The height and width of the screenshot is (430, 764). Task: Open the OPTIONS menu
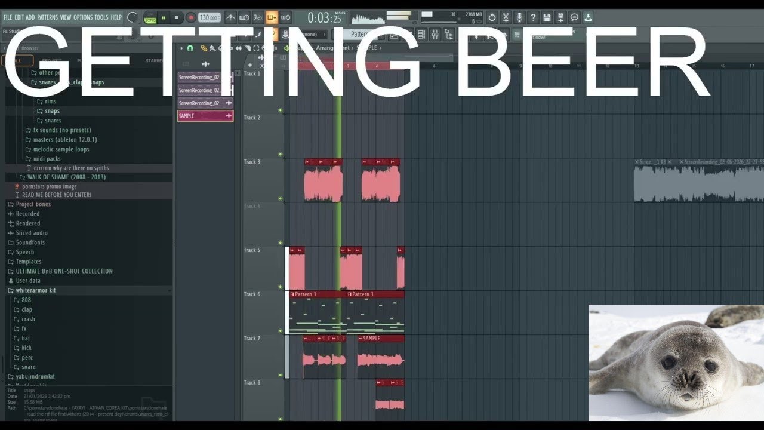(83, 17)
